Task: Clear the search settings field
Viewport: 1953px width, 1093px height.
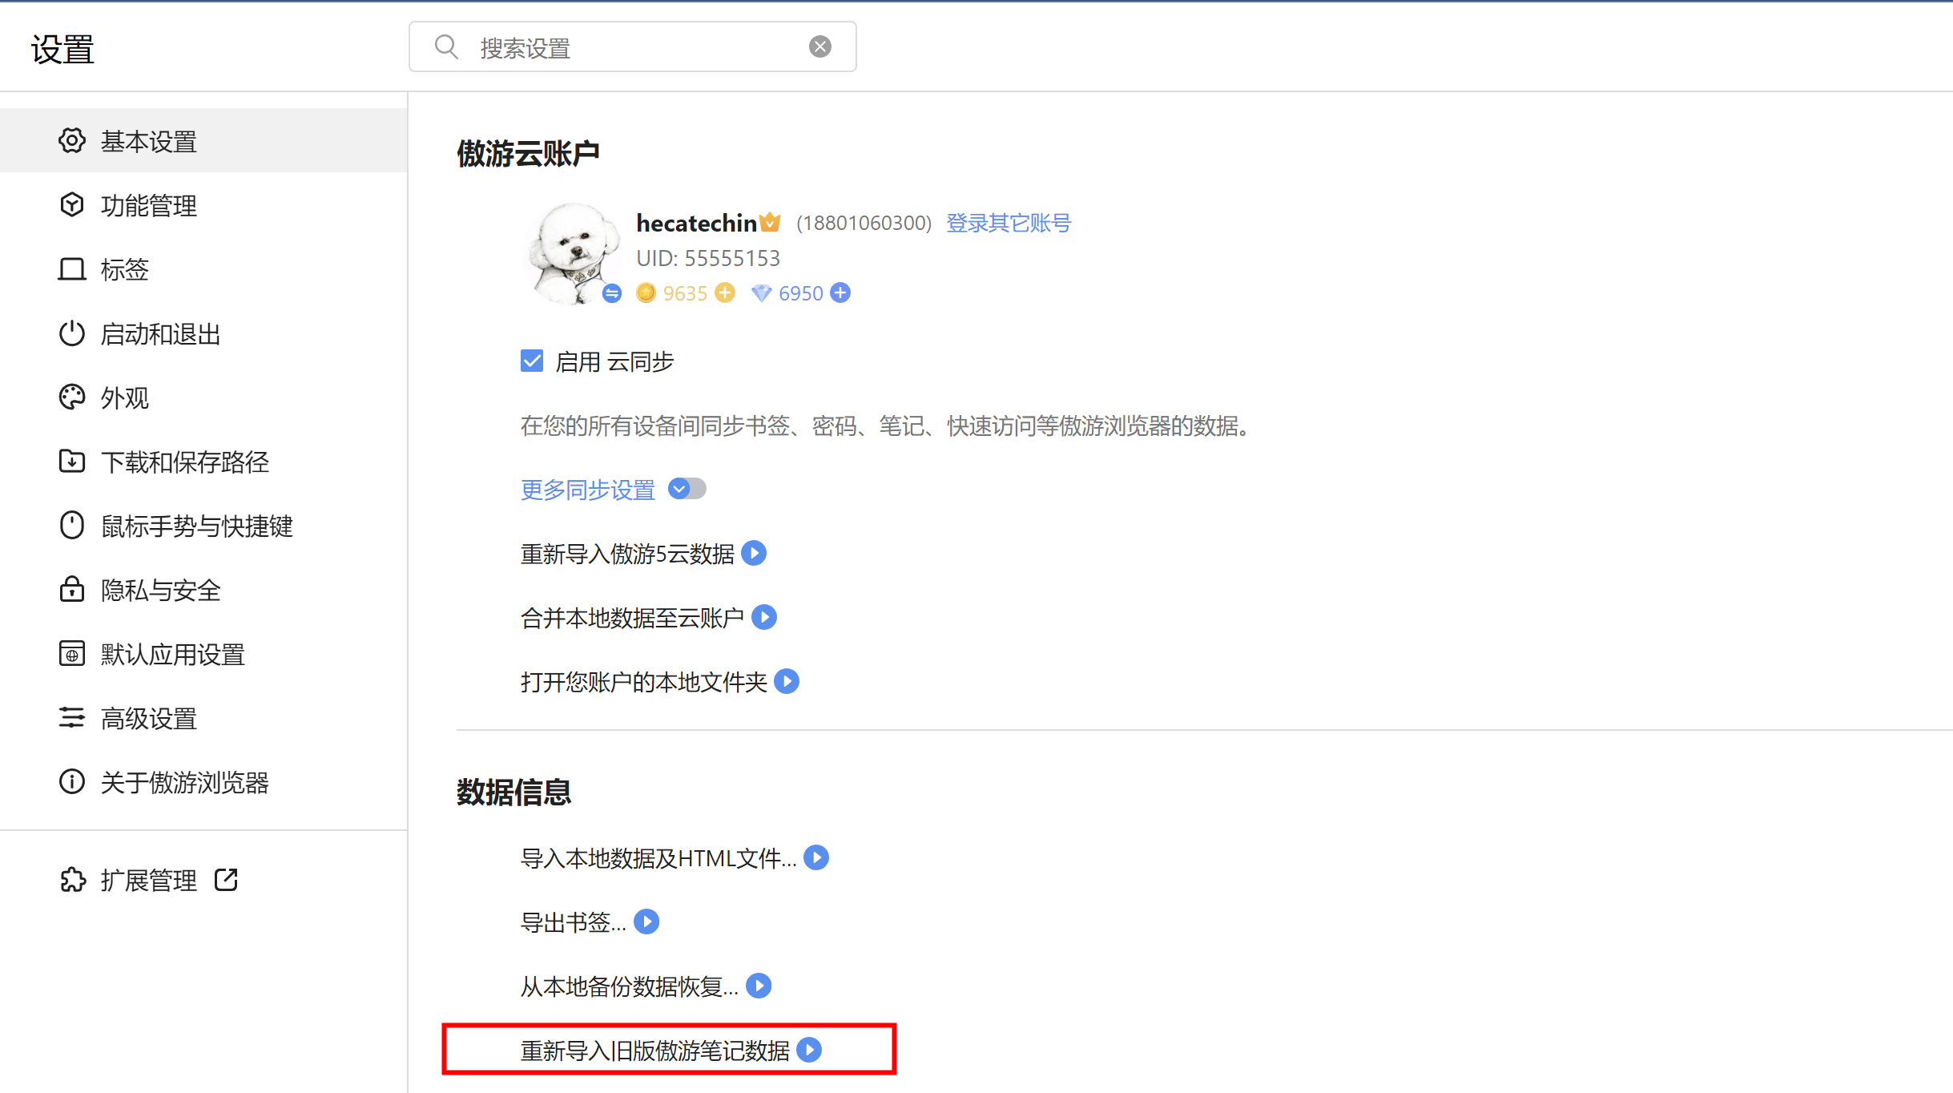Action: coord(819,47)
